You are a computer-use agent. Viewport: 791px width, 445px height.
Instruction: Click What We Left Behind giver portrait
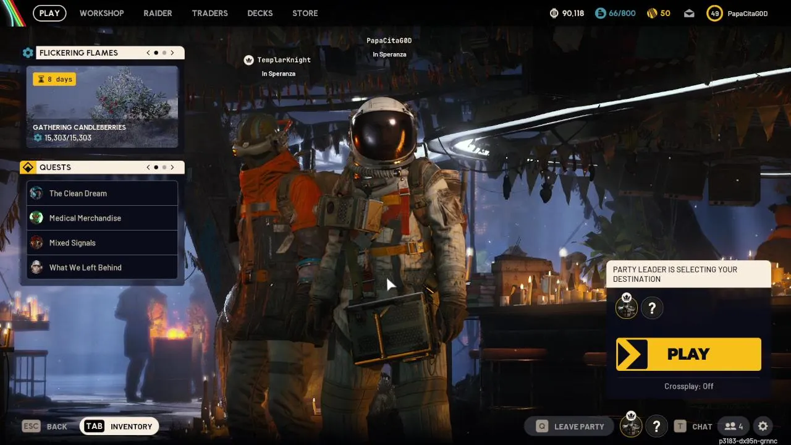coord(37,267)
